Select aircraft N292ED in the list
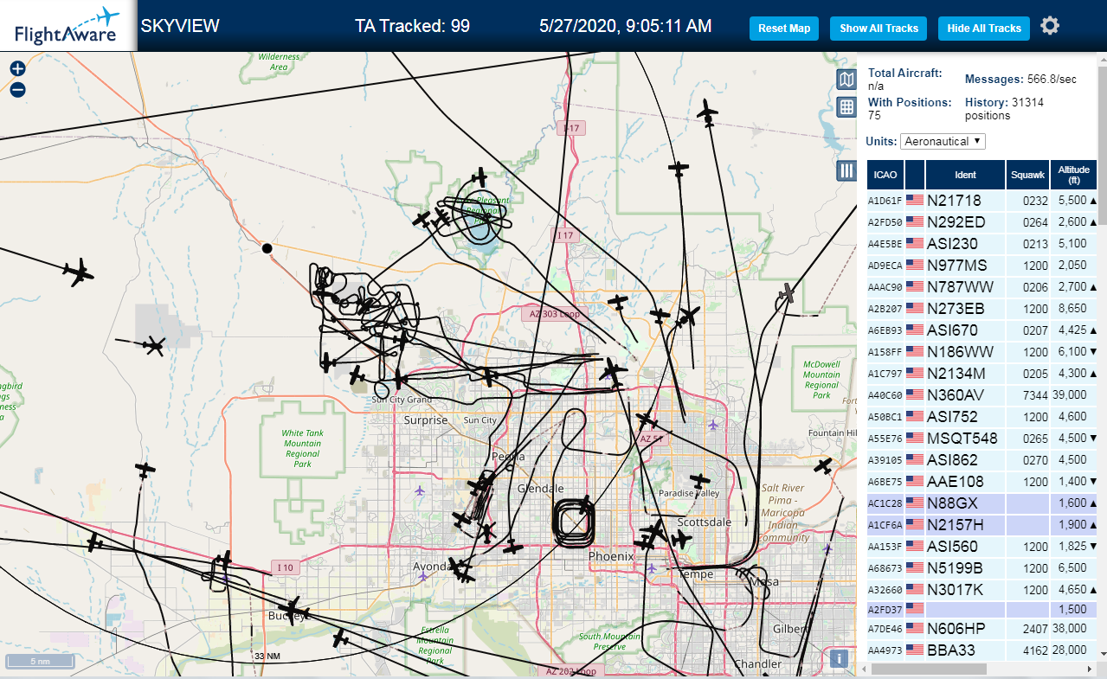 tap(982, 222)
